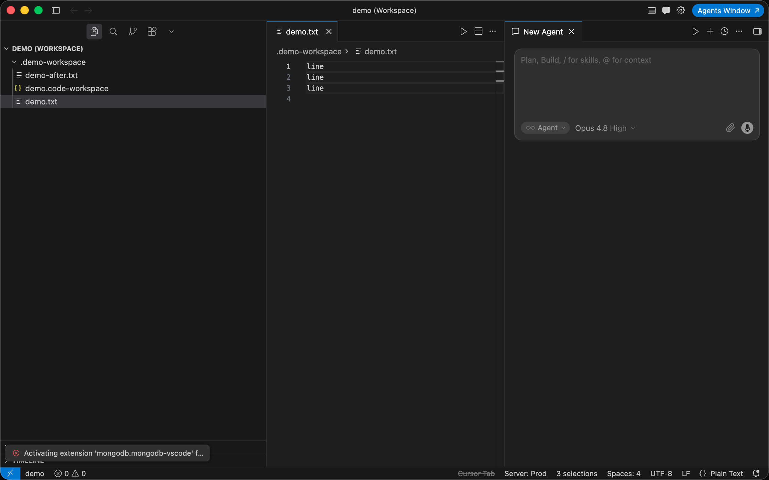Screen dimensions: 769x480
Task: Open the Explorer view icon
Action: point(94,31)
